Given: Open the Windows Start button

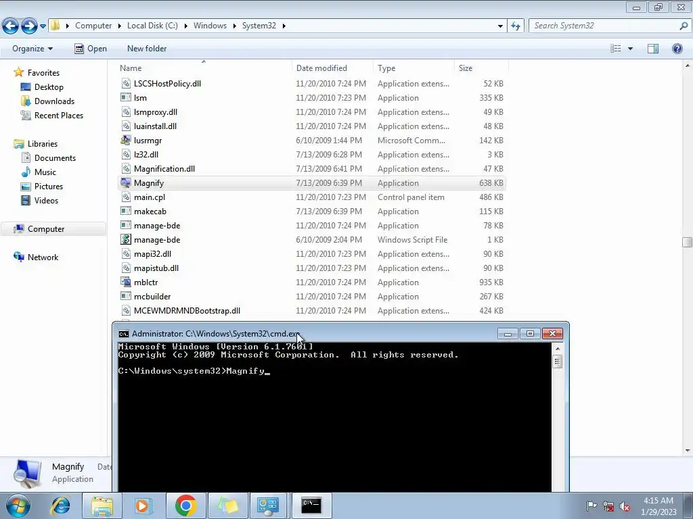Looking at the screenshot, I should coord(18,505).
